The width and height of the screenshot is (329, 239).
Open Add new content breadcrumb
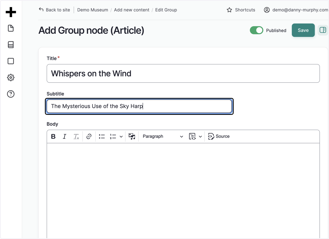click(x=132, y=10)
